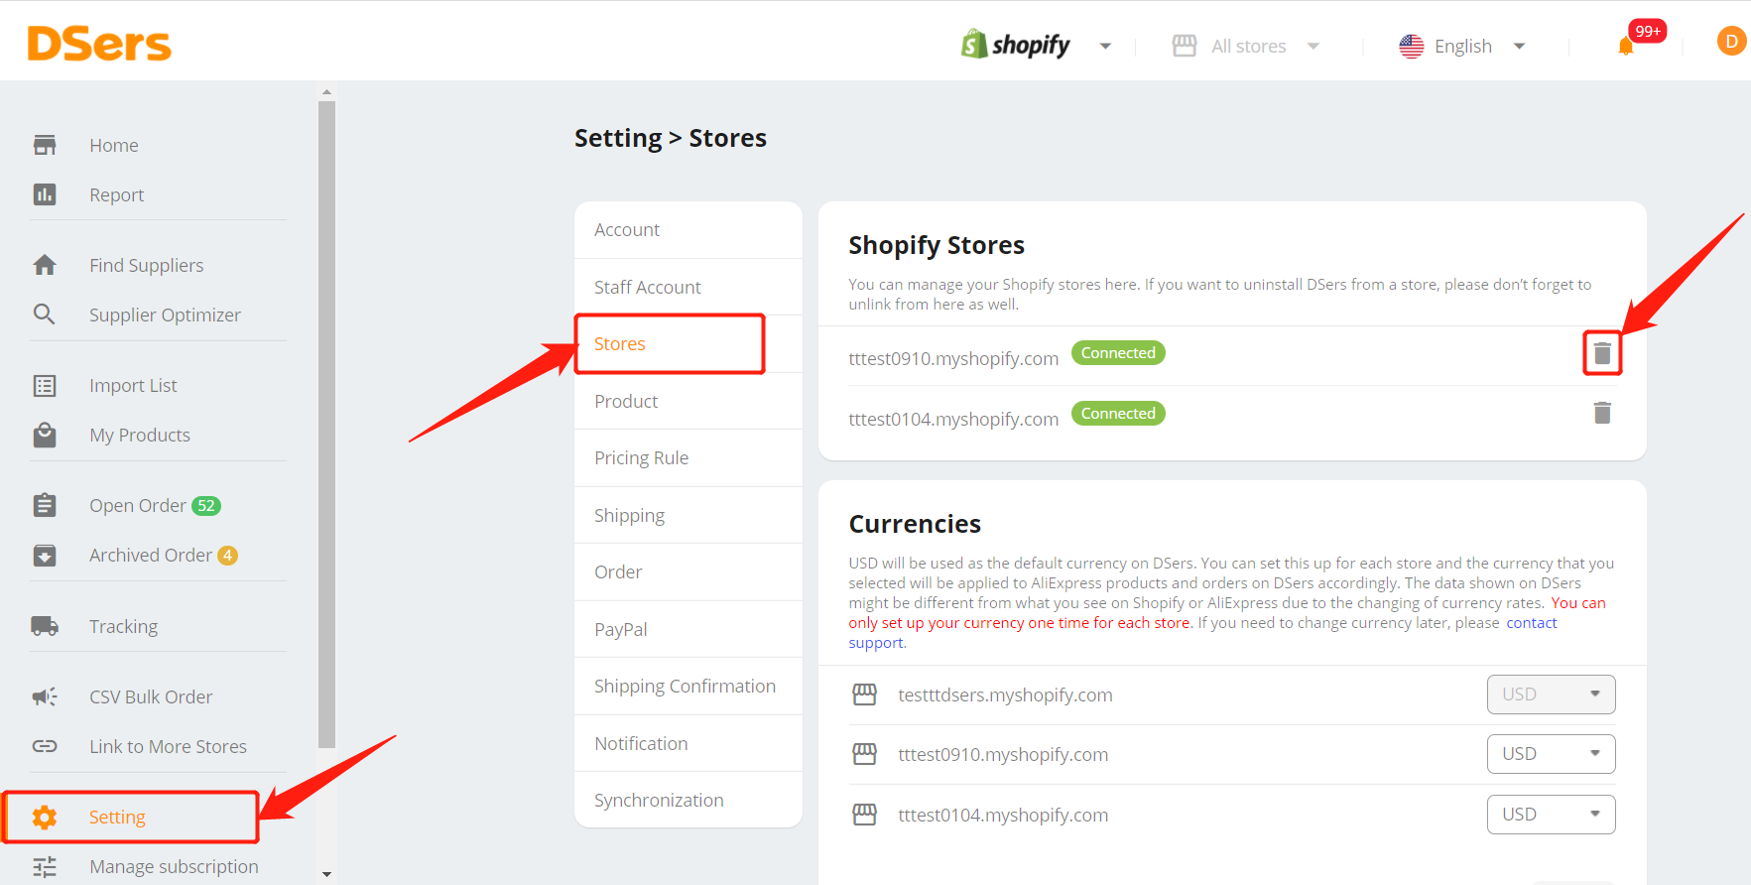
Task: Click the tttest0910 currency row store icon
Action: tap(865, 754)
